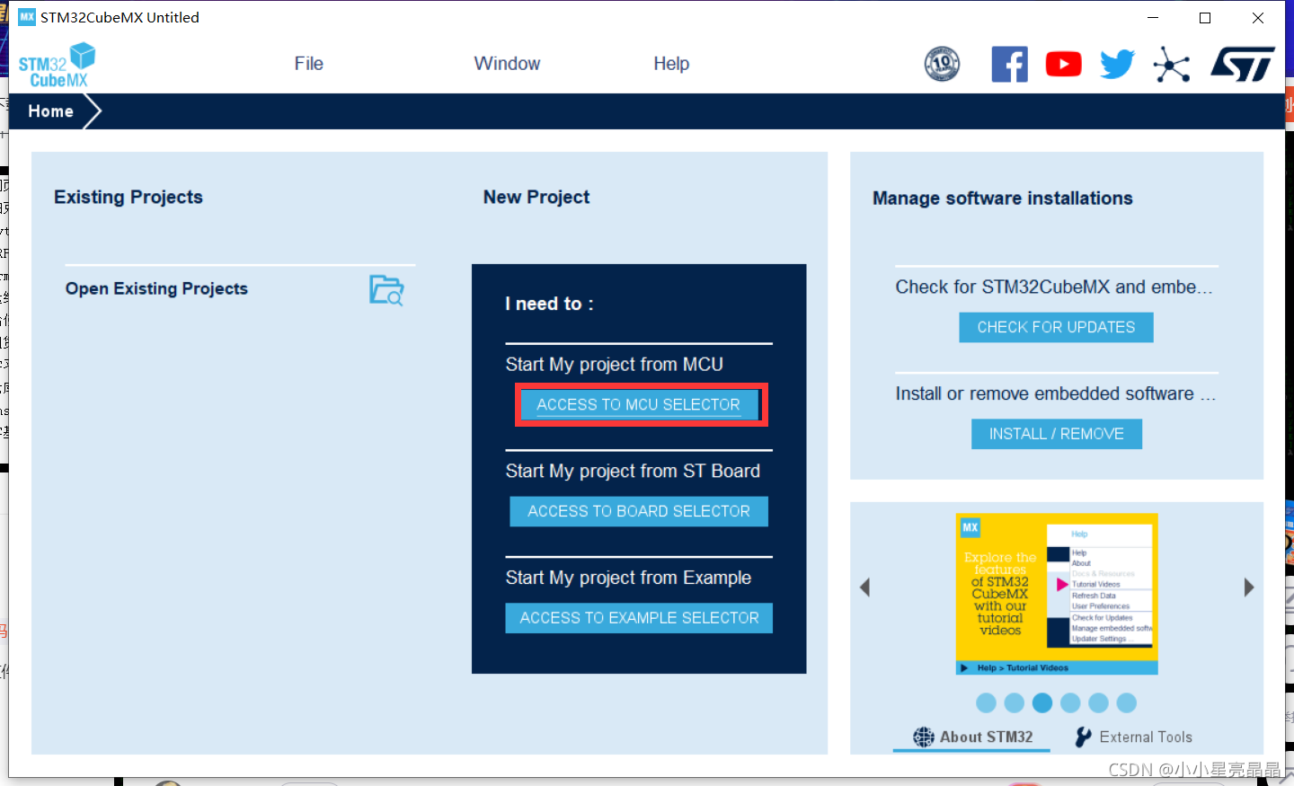Click 'Check for STM32CubeMX and embe...' text
The image size is (1294, 786).
coord(1054,287)
